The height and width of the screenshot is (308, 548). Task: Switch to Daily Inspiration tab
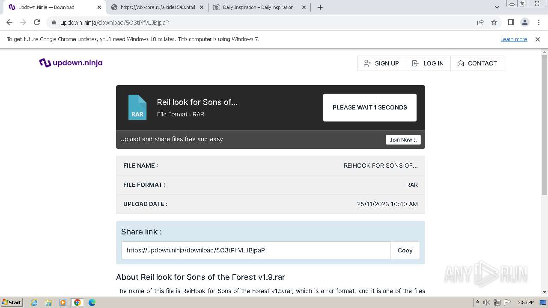tap(259, 7)
